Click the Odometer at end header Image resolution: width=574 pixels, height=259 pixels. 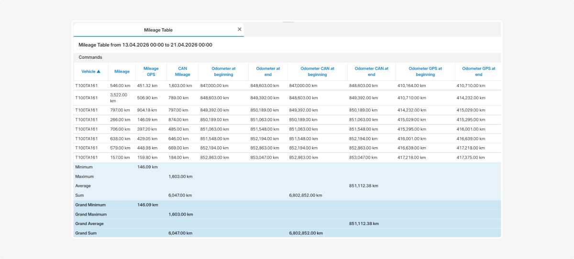[x=268, y=72]
